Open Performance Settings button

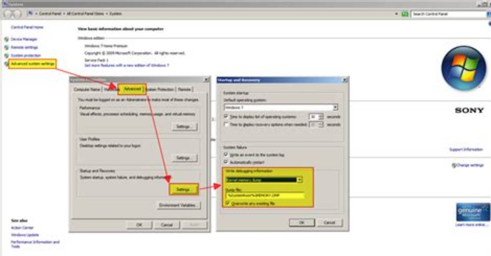[184, 127]
